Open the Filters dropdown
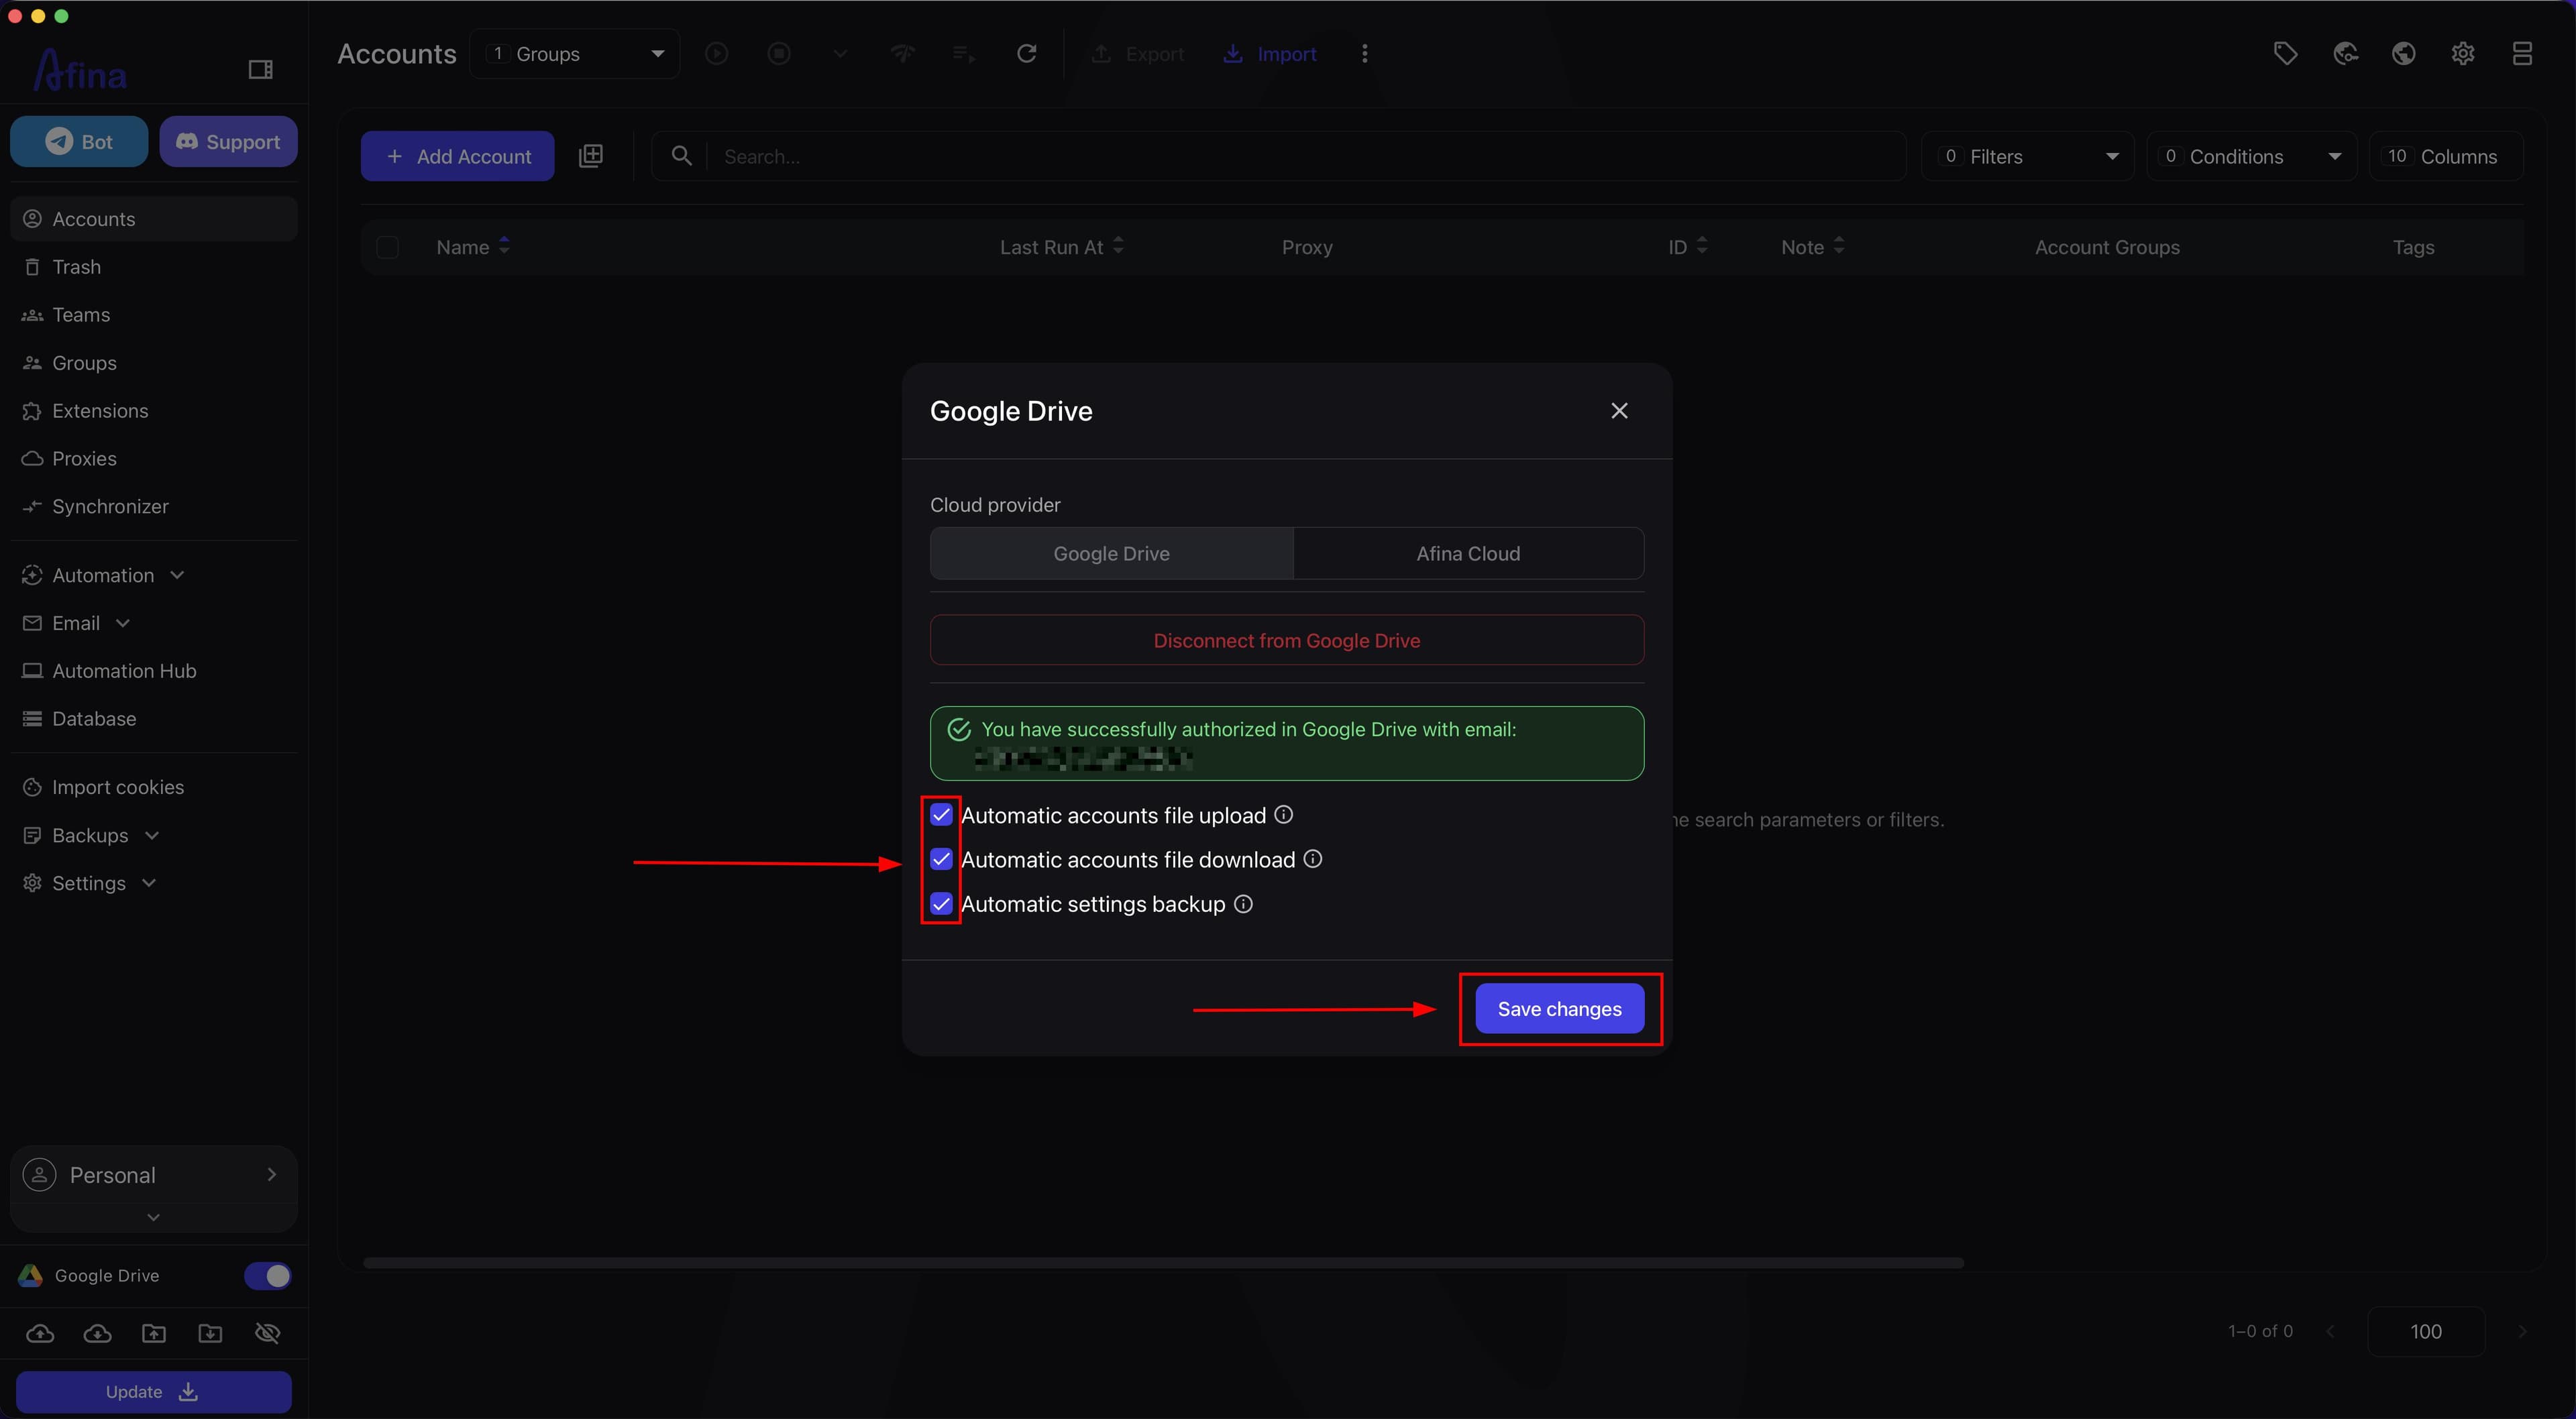2576x1419 pixels. pos(2028,156)
